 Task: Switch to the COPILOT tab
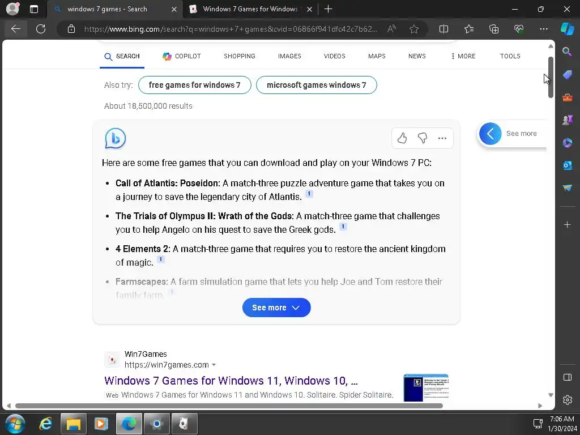pos(182,56)
